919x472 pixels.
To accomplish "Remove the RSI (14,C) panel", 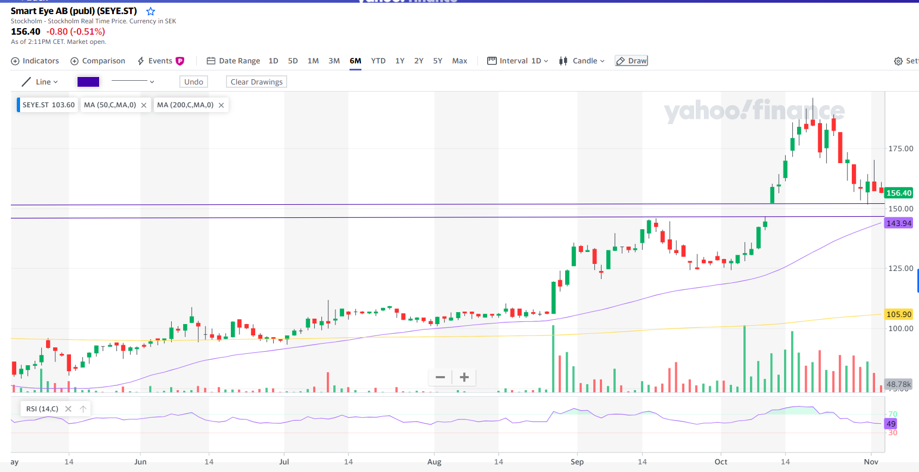I will point(68,409).
